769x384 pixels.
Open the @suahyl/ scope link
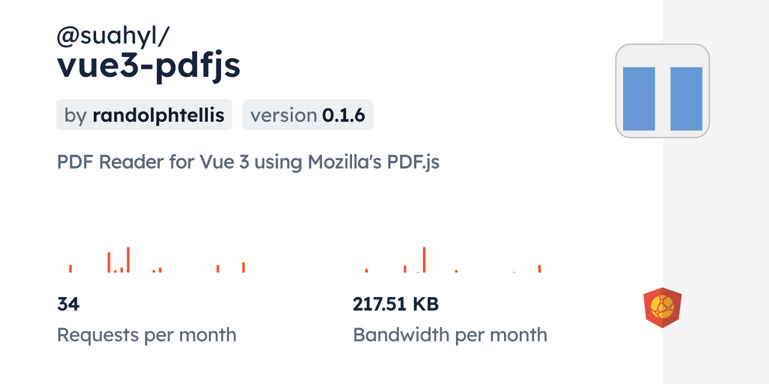pos(114,36)
